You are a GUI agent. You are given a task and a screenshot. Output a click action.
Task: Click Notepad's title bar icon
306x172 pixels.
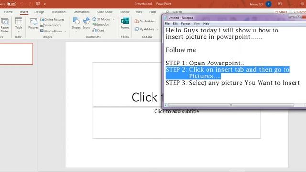tap(166, 18)
